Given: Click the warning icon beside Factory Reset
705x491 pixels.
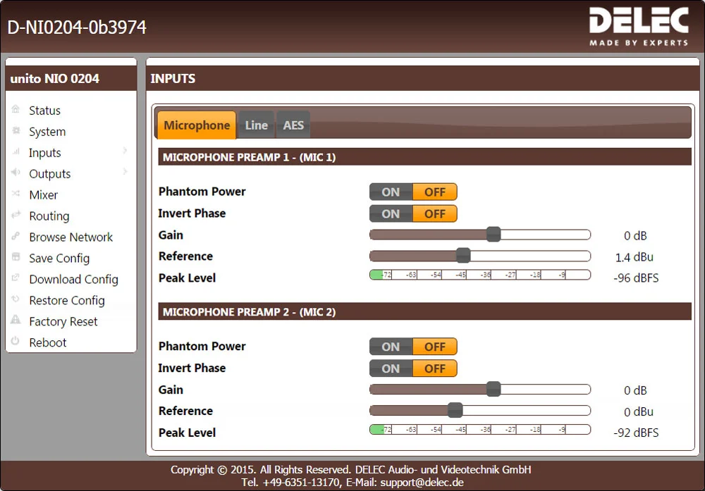Looking at the screenshot, I should pyautogui.click(x=16, y=319).
